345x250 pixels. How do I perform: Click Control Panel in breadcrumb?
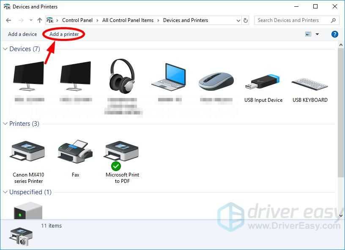tap(77, 20)
